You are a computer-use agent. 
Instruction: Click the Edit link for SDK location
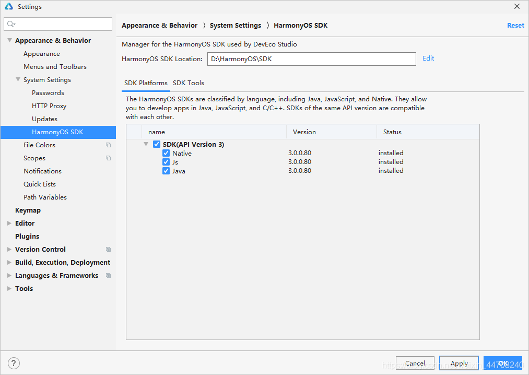pyautogui.click(x=428, y=58)
